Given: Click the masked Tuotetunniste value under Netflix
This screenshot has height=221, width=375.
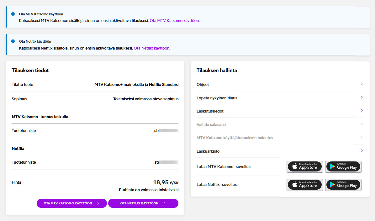Looking at the screenshot, I should tap(166, 162).
